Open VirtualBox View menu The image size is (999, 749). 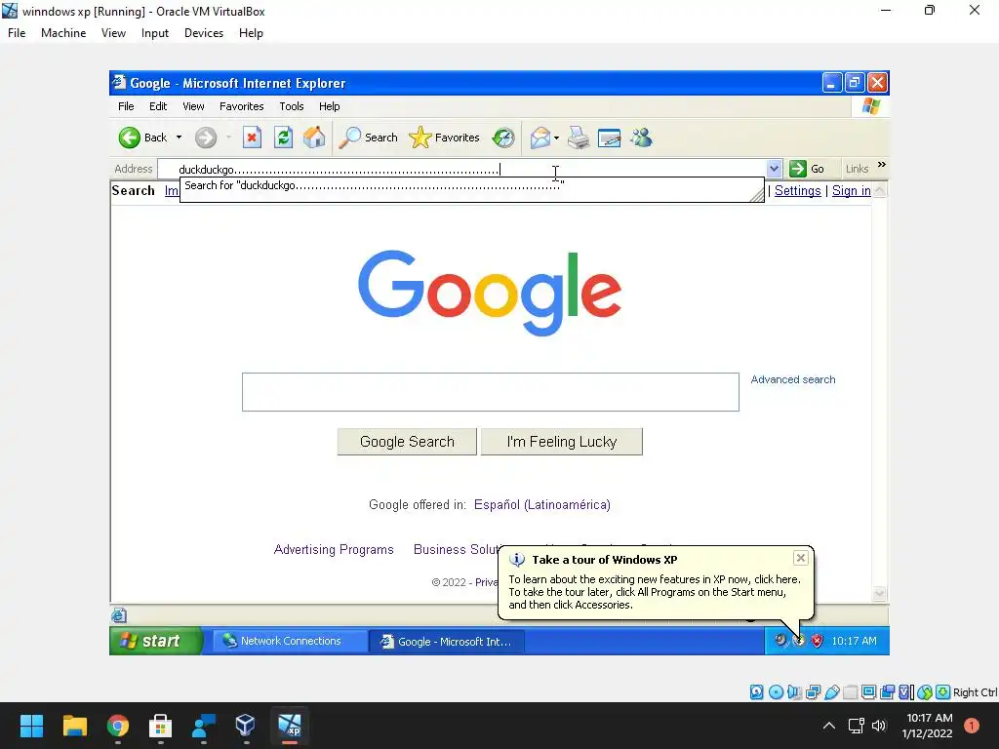coord(113,33)
